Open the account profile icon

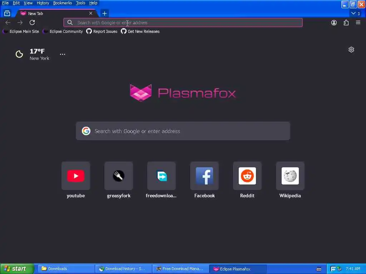click(x=334, y=22)
